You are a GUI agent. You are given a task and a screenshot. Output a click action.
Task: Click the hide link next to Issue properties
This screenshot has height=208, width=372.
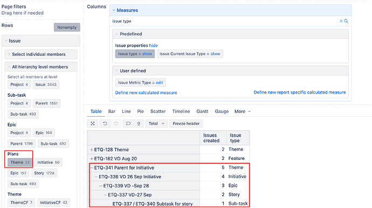tap(153, 45)
